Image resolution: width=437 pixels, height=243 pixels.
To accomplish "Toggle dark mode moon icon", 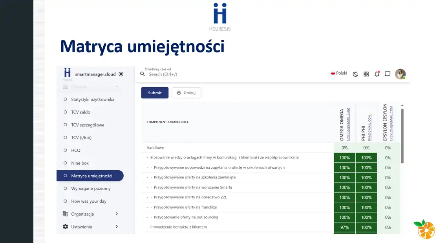I will coord(355,74).
